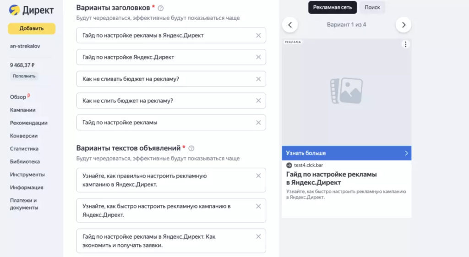
Task: Click the balance amount '9 468,37 ₽'
Action: coord(22,65)
